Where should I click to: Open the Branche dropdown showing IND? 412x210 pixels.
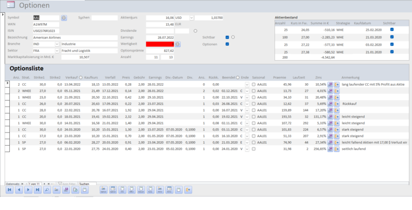coord(56,44)
